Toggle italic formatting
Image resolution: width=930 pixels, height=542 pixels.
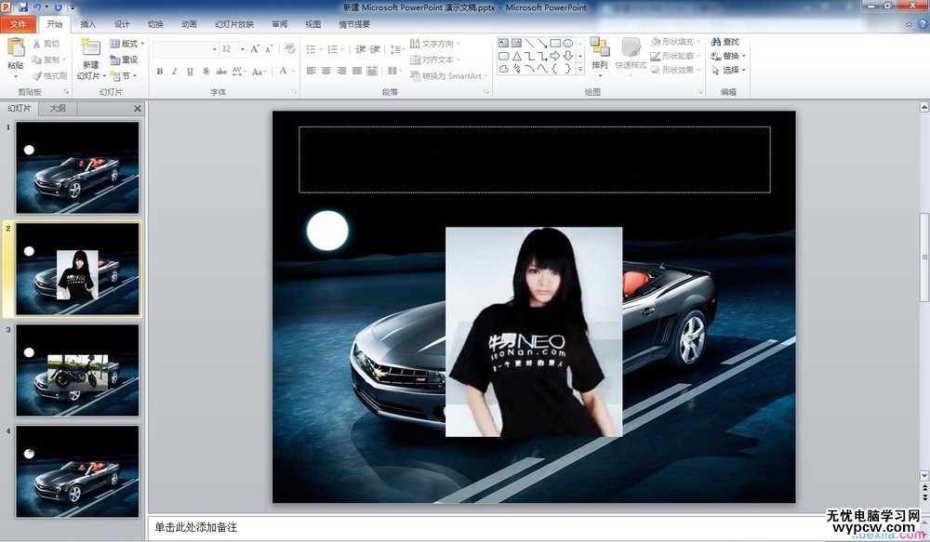173,70
